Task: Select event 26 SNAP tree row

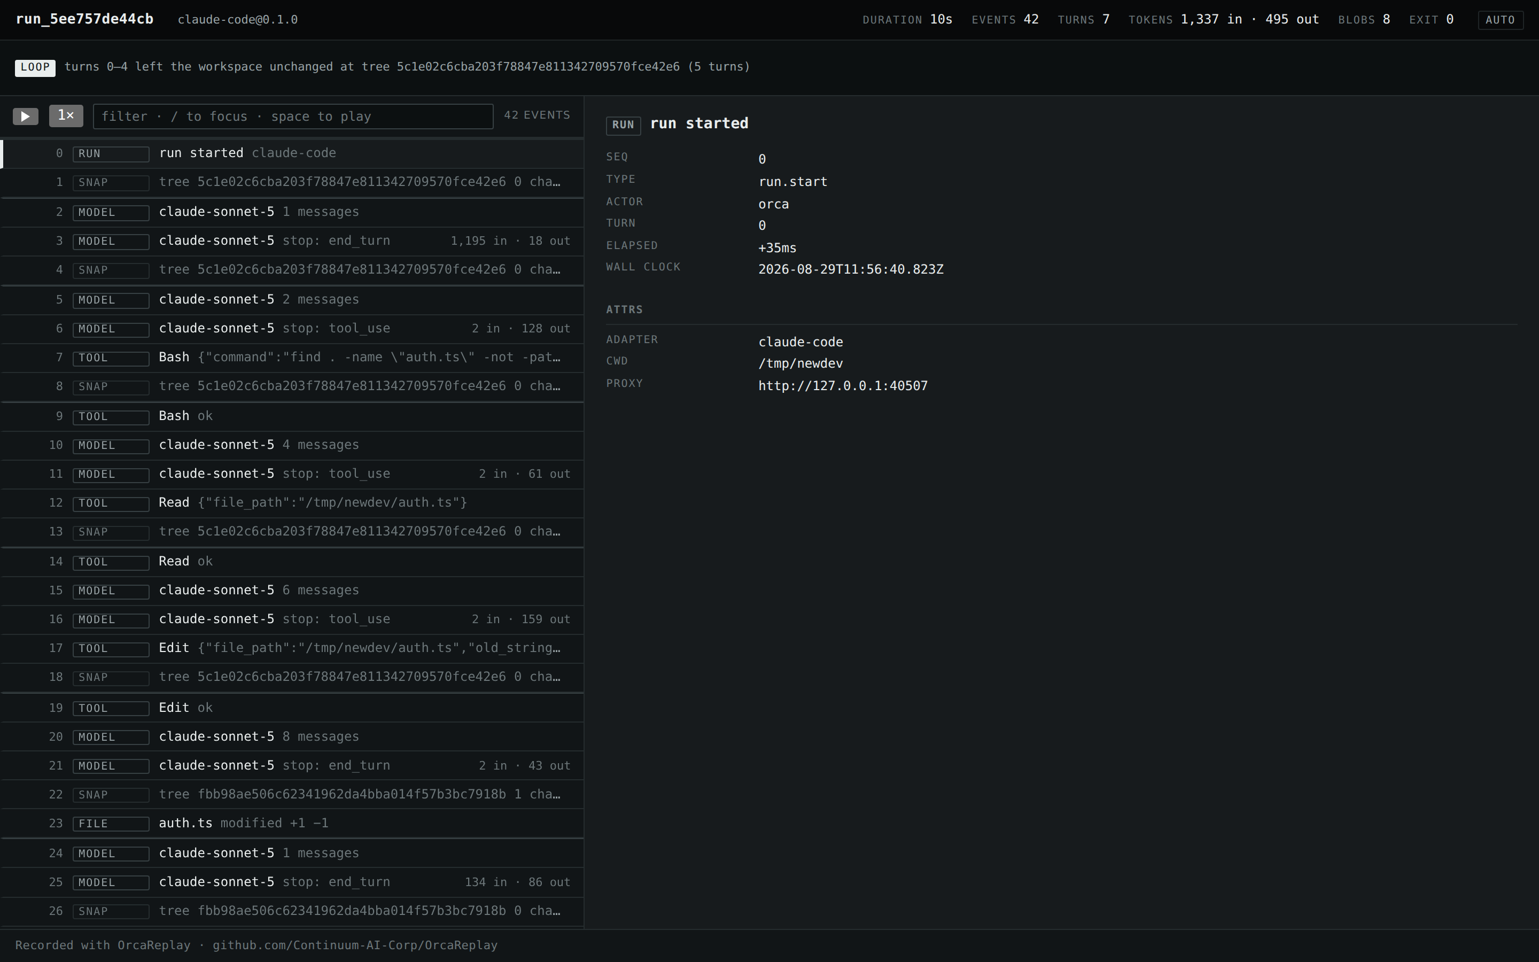Action: coord(292,911)
